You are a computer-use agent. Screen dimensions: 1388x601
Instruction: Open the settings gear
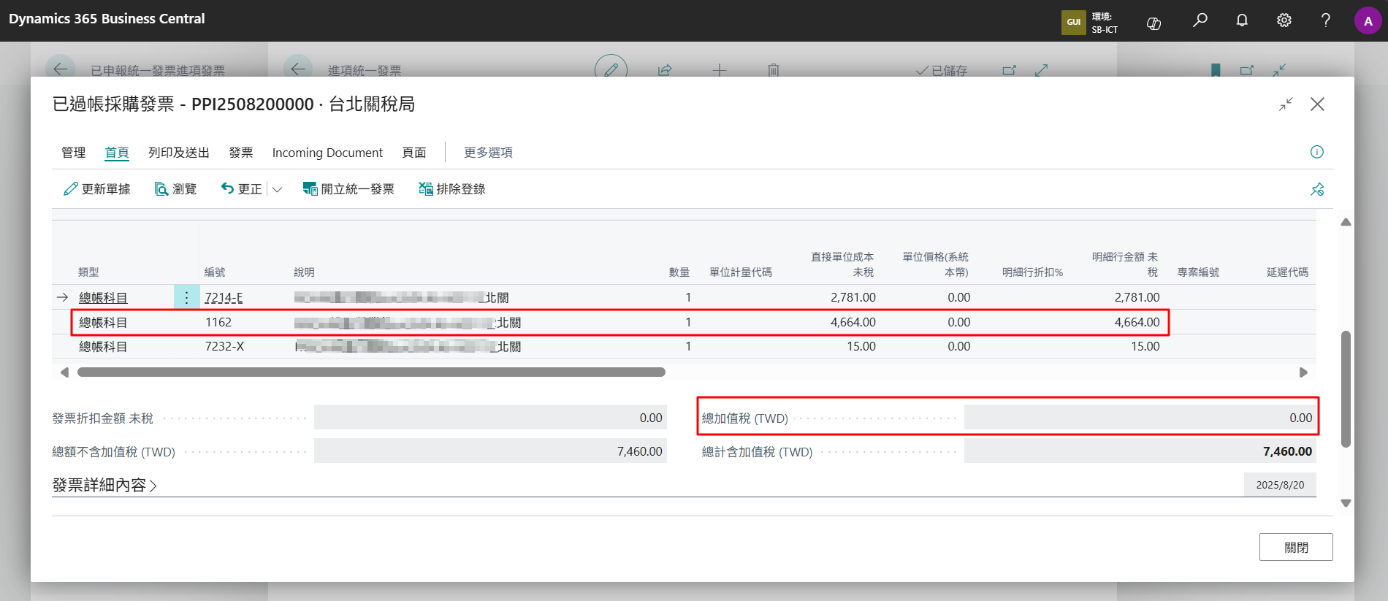pyautogui.click(x=1284, y=20)
